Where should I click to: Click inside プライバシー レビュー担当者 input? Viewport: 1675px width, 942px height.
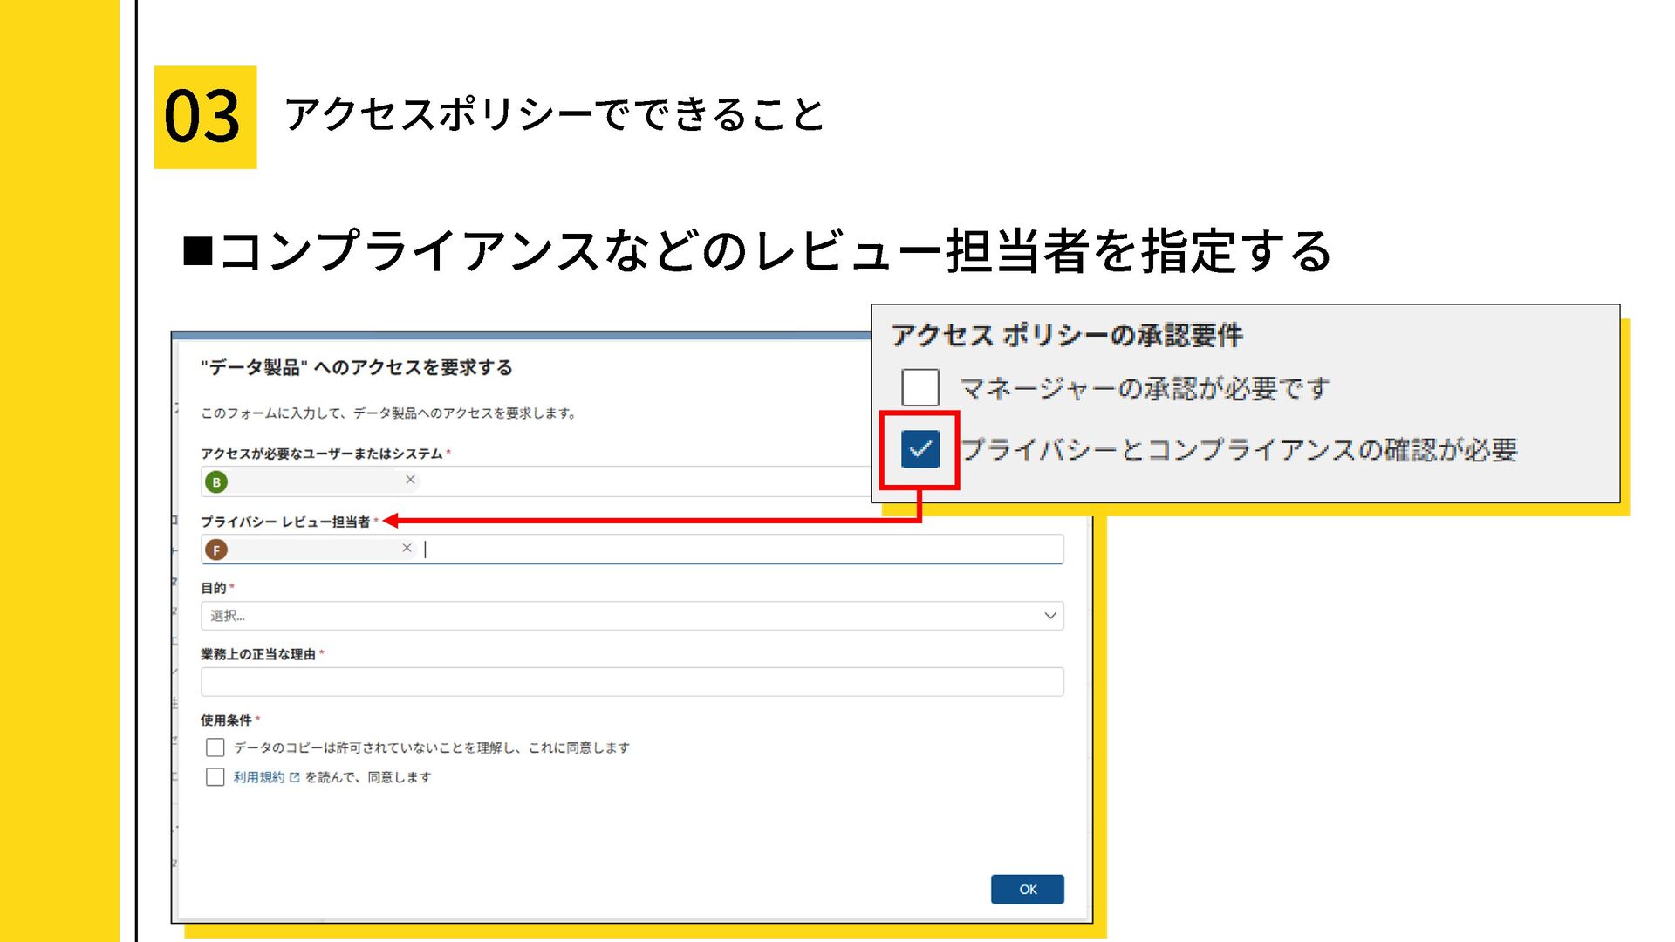click(x=742, y=549)
